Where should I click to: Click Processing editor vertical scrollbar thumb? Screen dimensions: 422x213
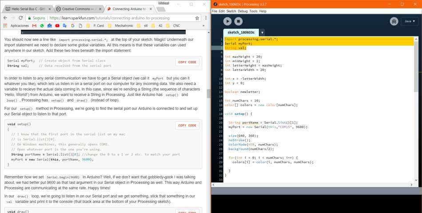click(x=416, y=67)
